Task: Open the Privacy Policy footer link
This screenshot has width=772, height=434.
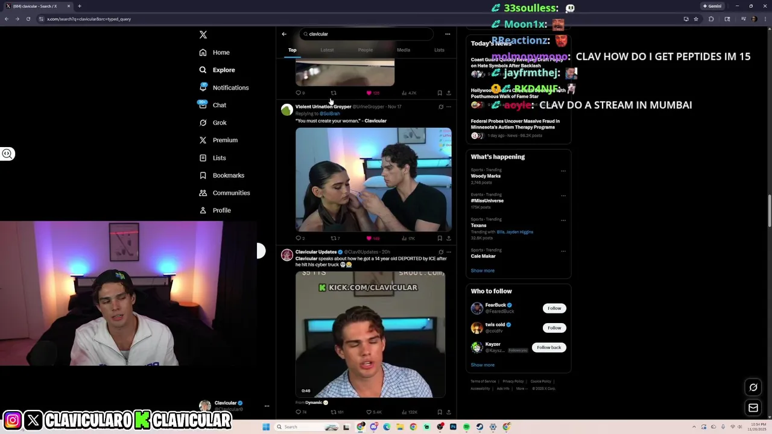Action: point(513,382)
